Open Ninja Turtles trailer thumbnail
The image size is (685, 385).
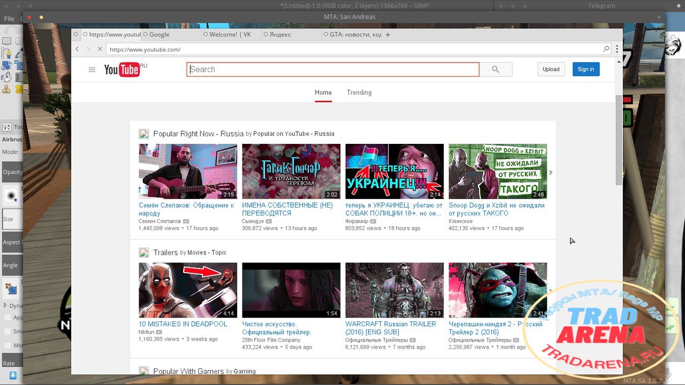(498, 290)
